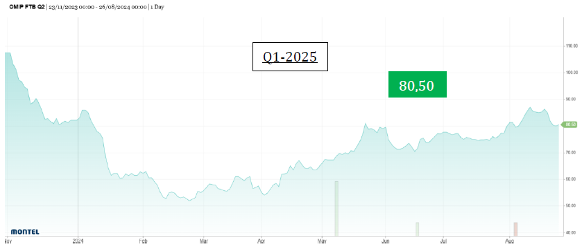Click the 110.00 price axis label
Screen dimensions: 582x249
[x=572, y=46]
